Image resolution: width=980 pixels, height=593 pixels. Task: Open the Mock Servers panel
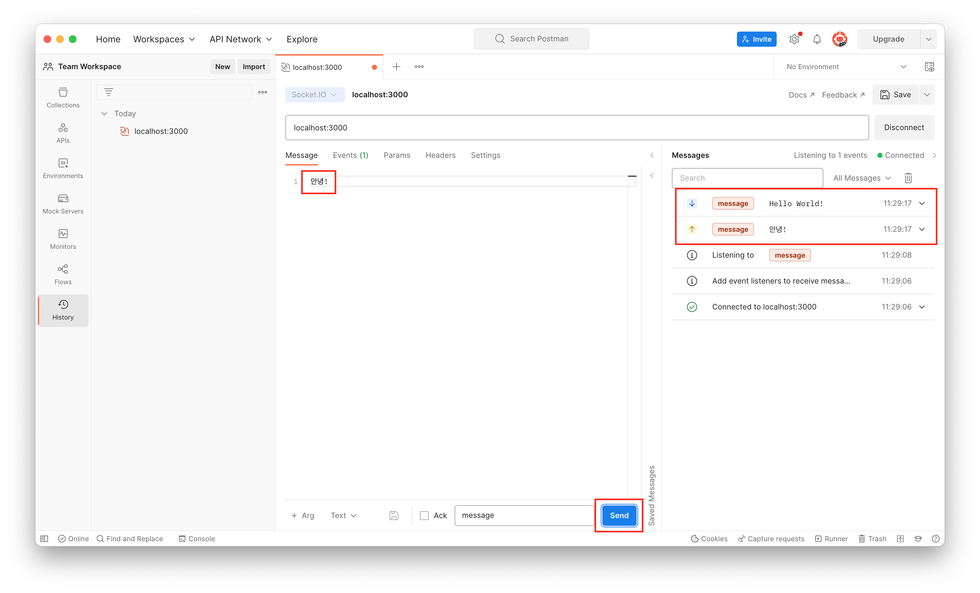(63, 204)
